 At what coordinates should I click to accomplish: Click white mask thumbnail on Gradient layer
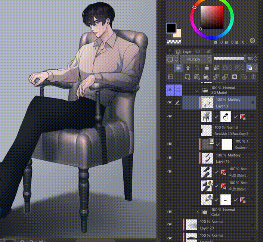[x=227, y=144]
